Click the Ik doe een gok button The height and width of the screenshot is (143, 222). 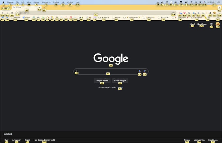(x=120, y=81)
